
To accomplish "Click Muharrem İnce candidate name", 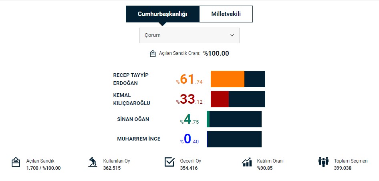I will (x=139, y=139).
